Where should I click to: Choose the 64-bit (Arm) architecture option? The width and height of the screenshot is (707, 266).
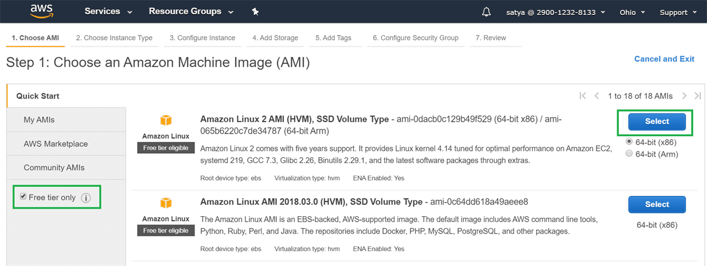[629, 154]
